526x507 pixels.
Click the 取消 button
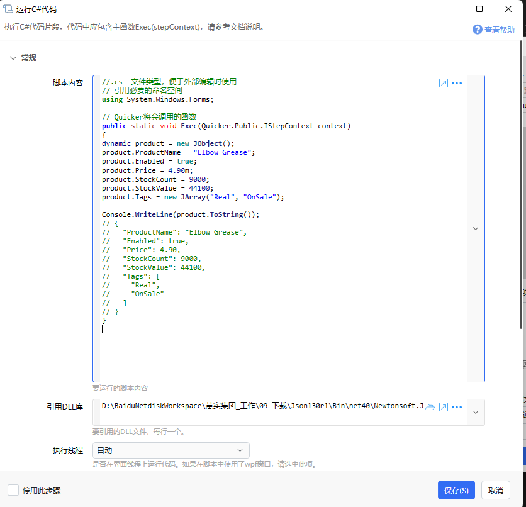[495, 490]
